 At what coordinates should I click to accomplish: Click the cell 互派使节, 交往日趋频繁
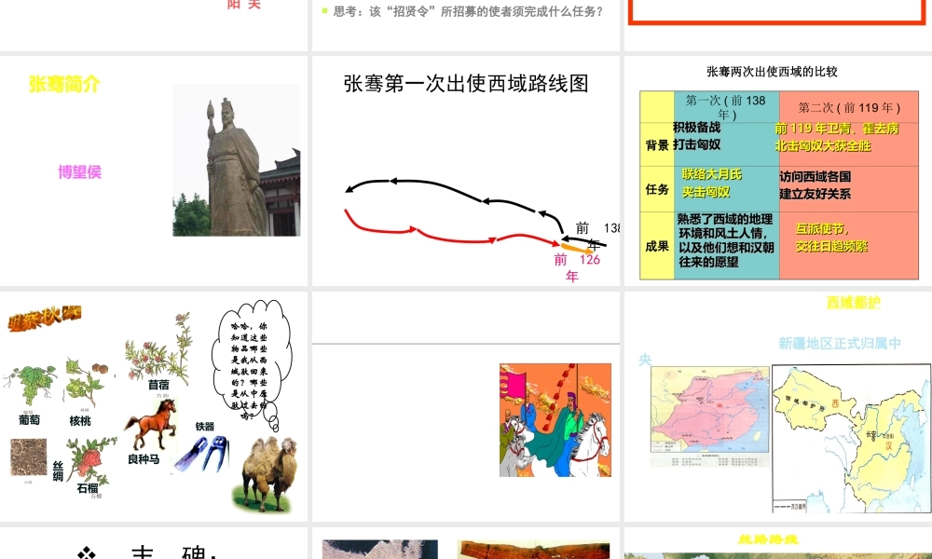click(831, 238)
